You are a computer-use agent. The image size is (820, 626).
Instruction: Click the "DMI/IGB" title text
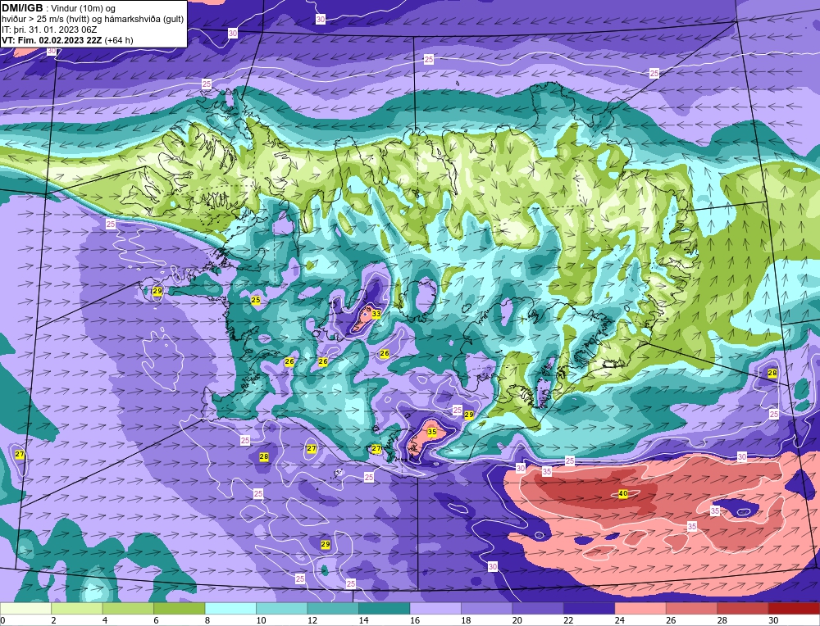[x=22, y=8]
